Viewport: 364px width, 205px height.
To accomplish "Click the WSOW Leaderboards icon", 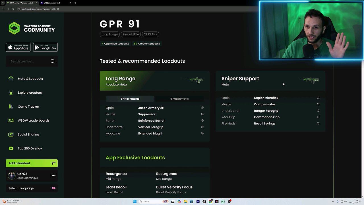I will click(x=11, y=120).
